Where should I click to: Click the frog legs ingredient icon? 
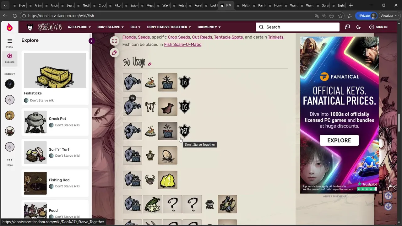click(x=152, y=204)
